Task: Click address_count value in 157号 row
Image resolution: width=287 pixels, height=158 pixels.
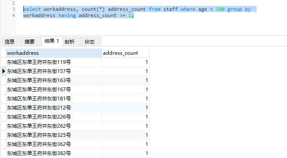Action: point(126,71)
